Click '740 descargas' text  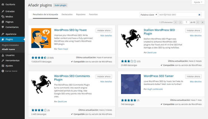[127, 104]
